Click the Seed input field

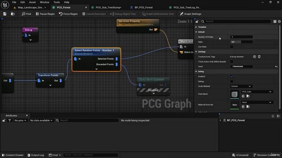241,67
